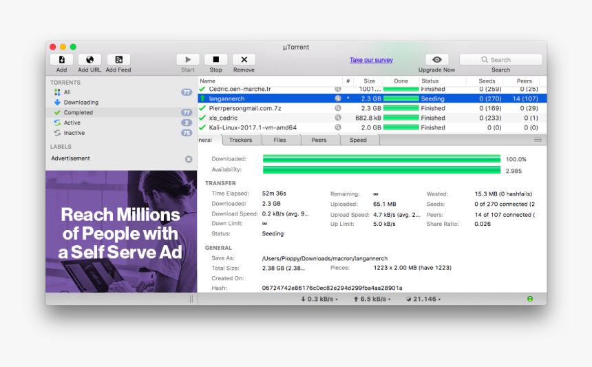Switch to the General tab
The height and width of the screenshot is (367, 592).
pos(209,140)
